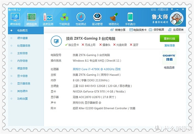Click the 三星 SSD 840 EVO 120GB value
Screen dimensions: 194x134
click(102, 86)
